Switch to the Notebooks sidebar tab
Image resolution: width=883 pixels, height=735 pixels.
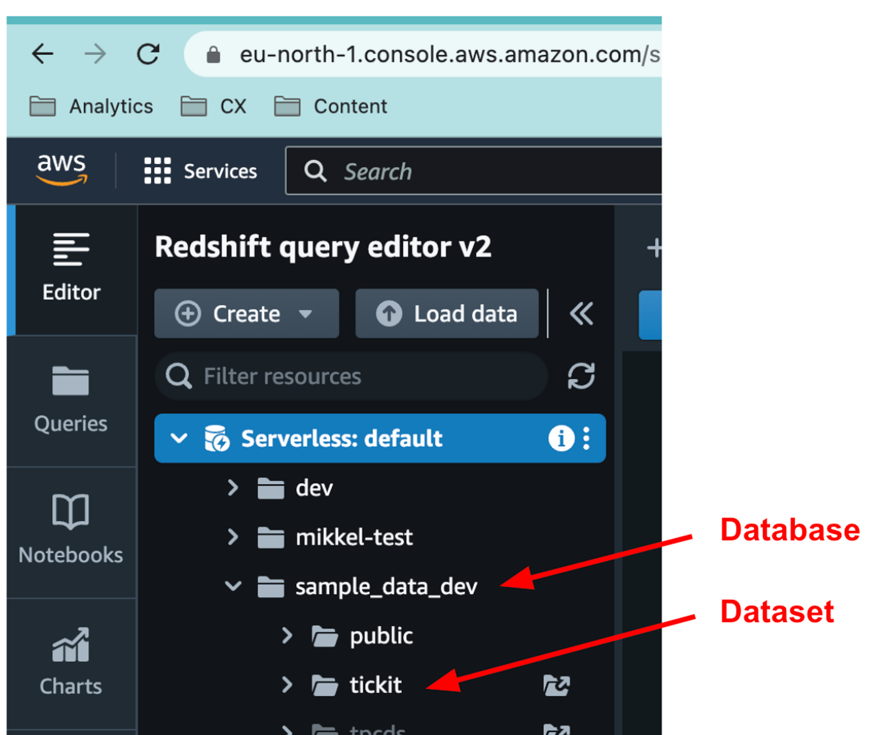pyautogui.click(x=71, y=532)
